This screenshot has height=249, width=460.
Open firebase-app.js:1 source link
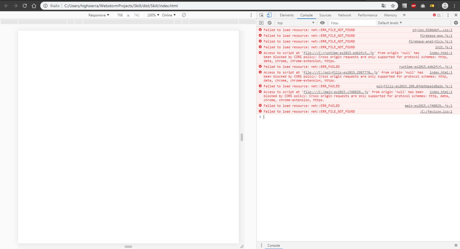[436, 36]
